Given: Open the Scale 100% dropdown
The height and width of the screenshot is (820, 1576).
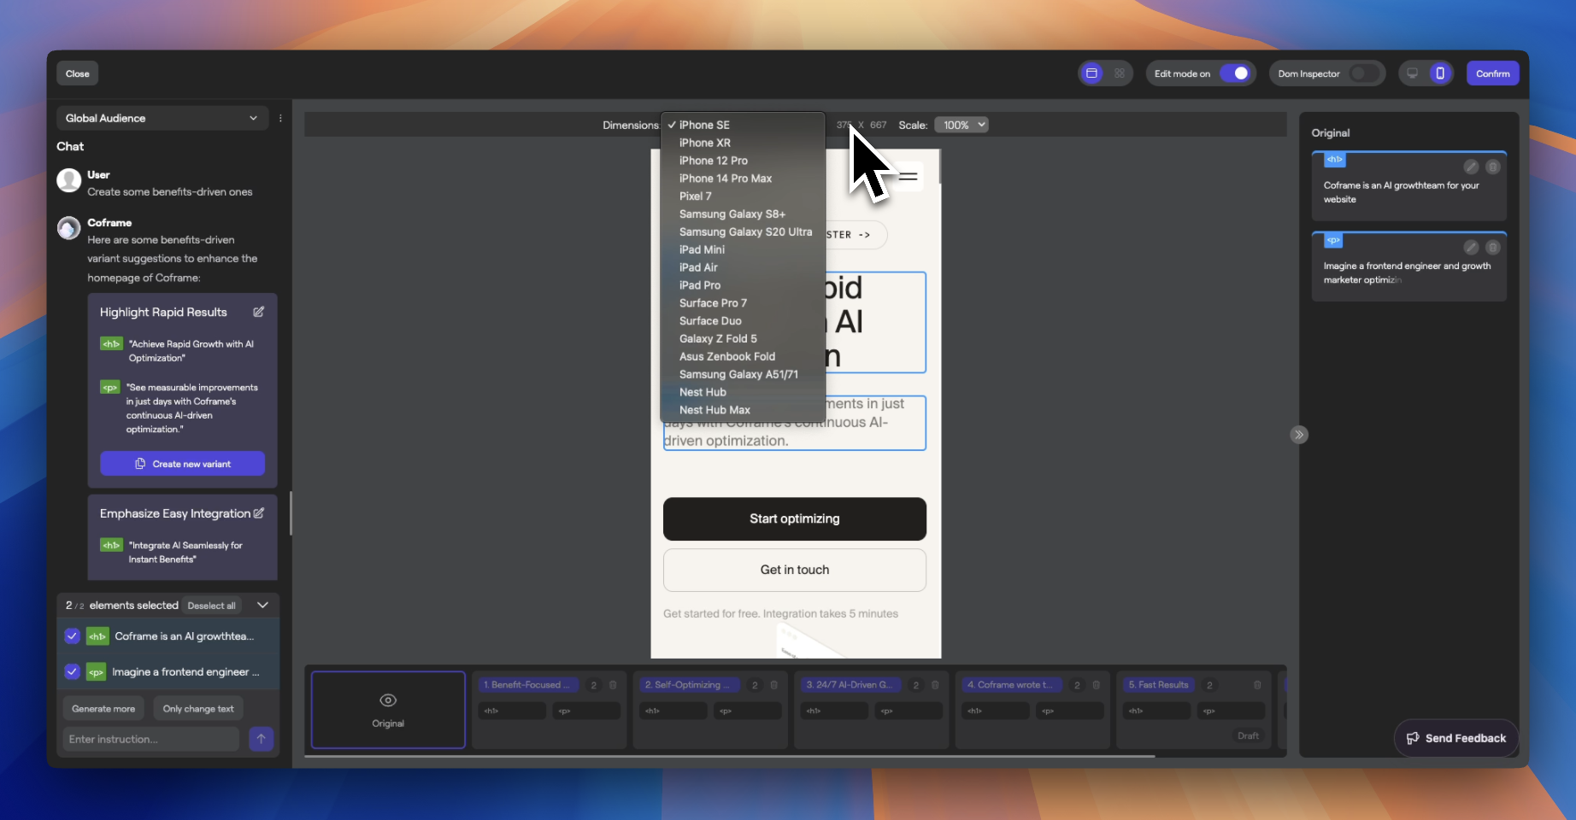Looking at the screenshot, I should (x=961, y=125).
